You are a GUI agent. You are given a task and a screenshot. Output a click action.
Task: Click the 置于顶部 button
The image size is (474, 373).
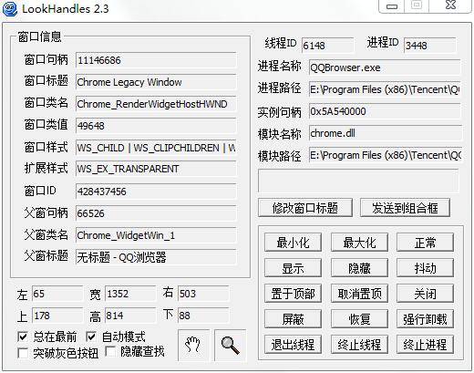pyautogui.click(x=293, y=294)
